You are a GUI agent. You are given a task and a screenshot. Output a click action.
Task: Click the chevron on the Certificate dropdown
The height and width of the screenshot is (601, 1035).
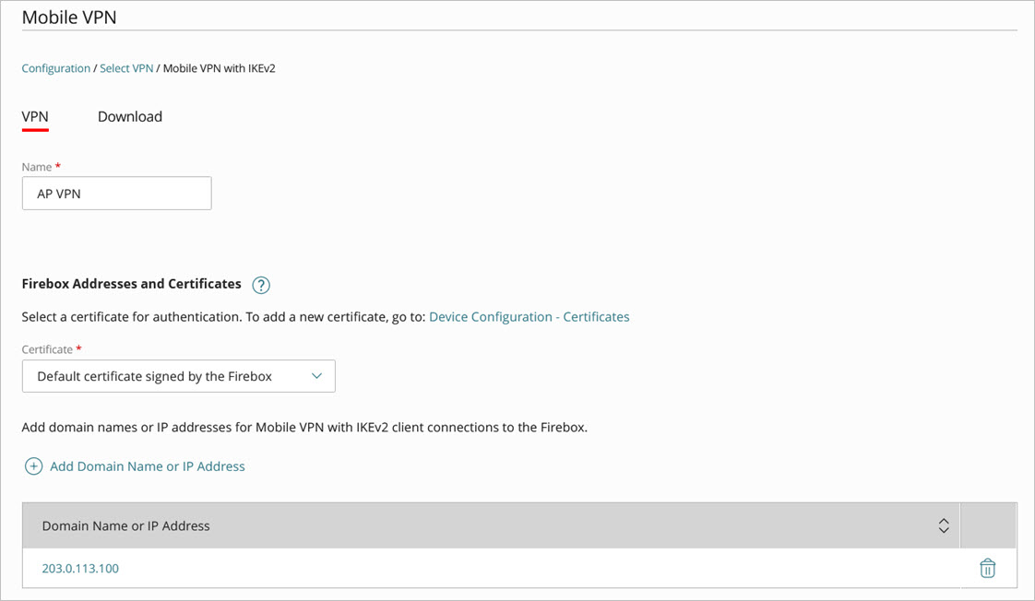[318, 376]
